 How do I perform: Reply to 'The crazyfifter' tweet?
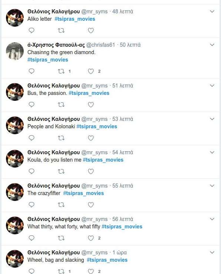click(32, 205)
